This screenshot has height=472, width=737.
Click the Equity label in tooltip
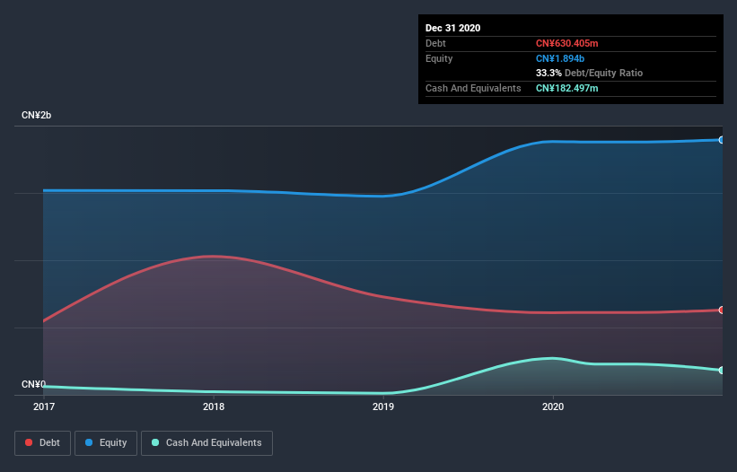click(x=439, y=58)
